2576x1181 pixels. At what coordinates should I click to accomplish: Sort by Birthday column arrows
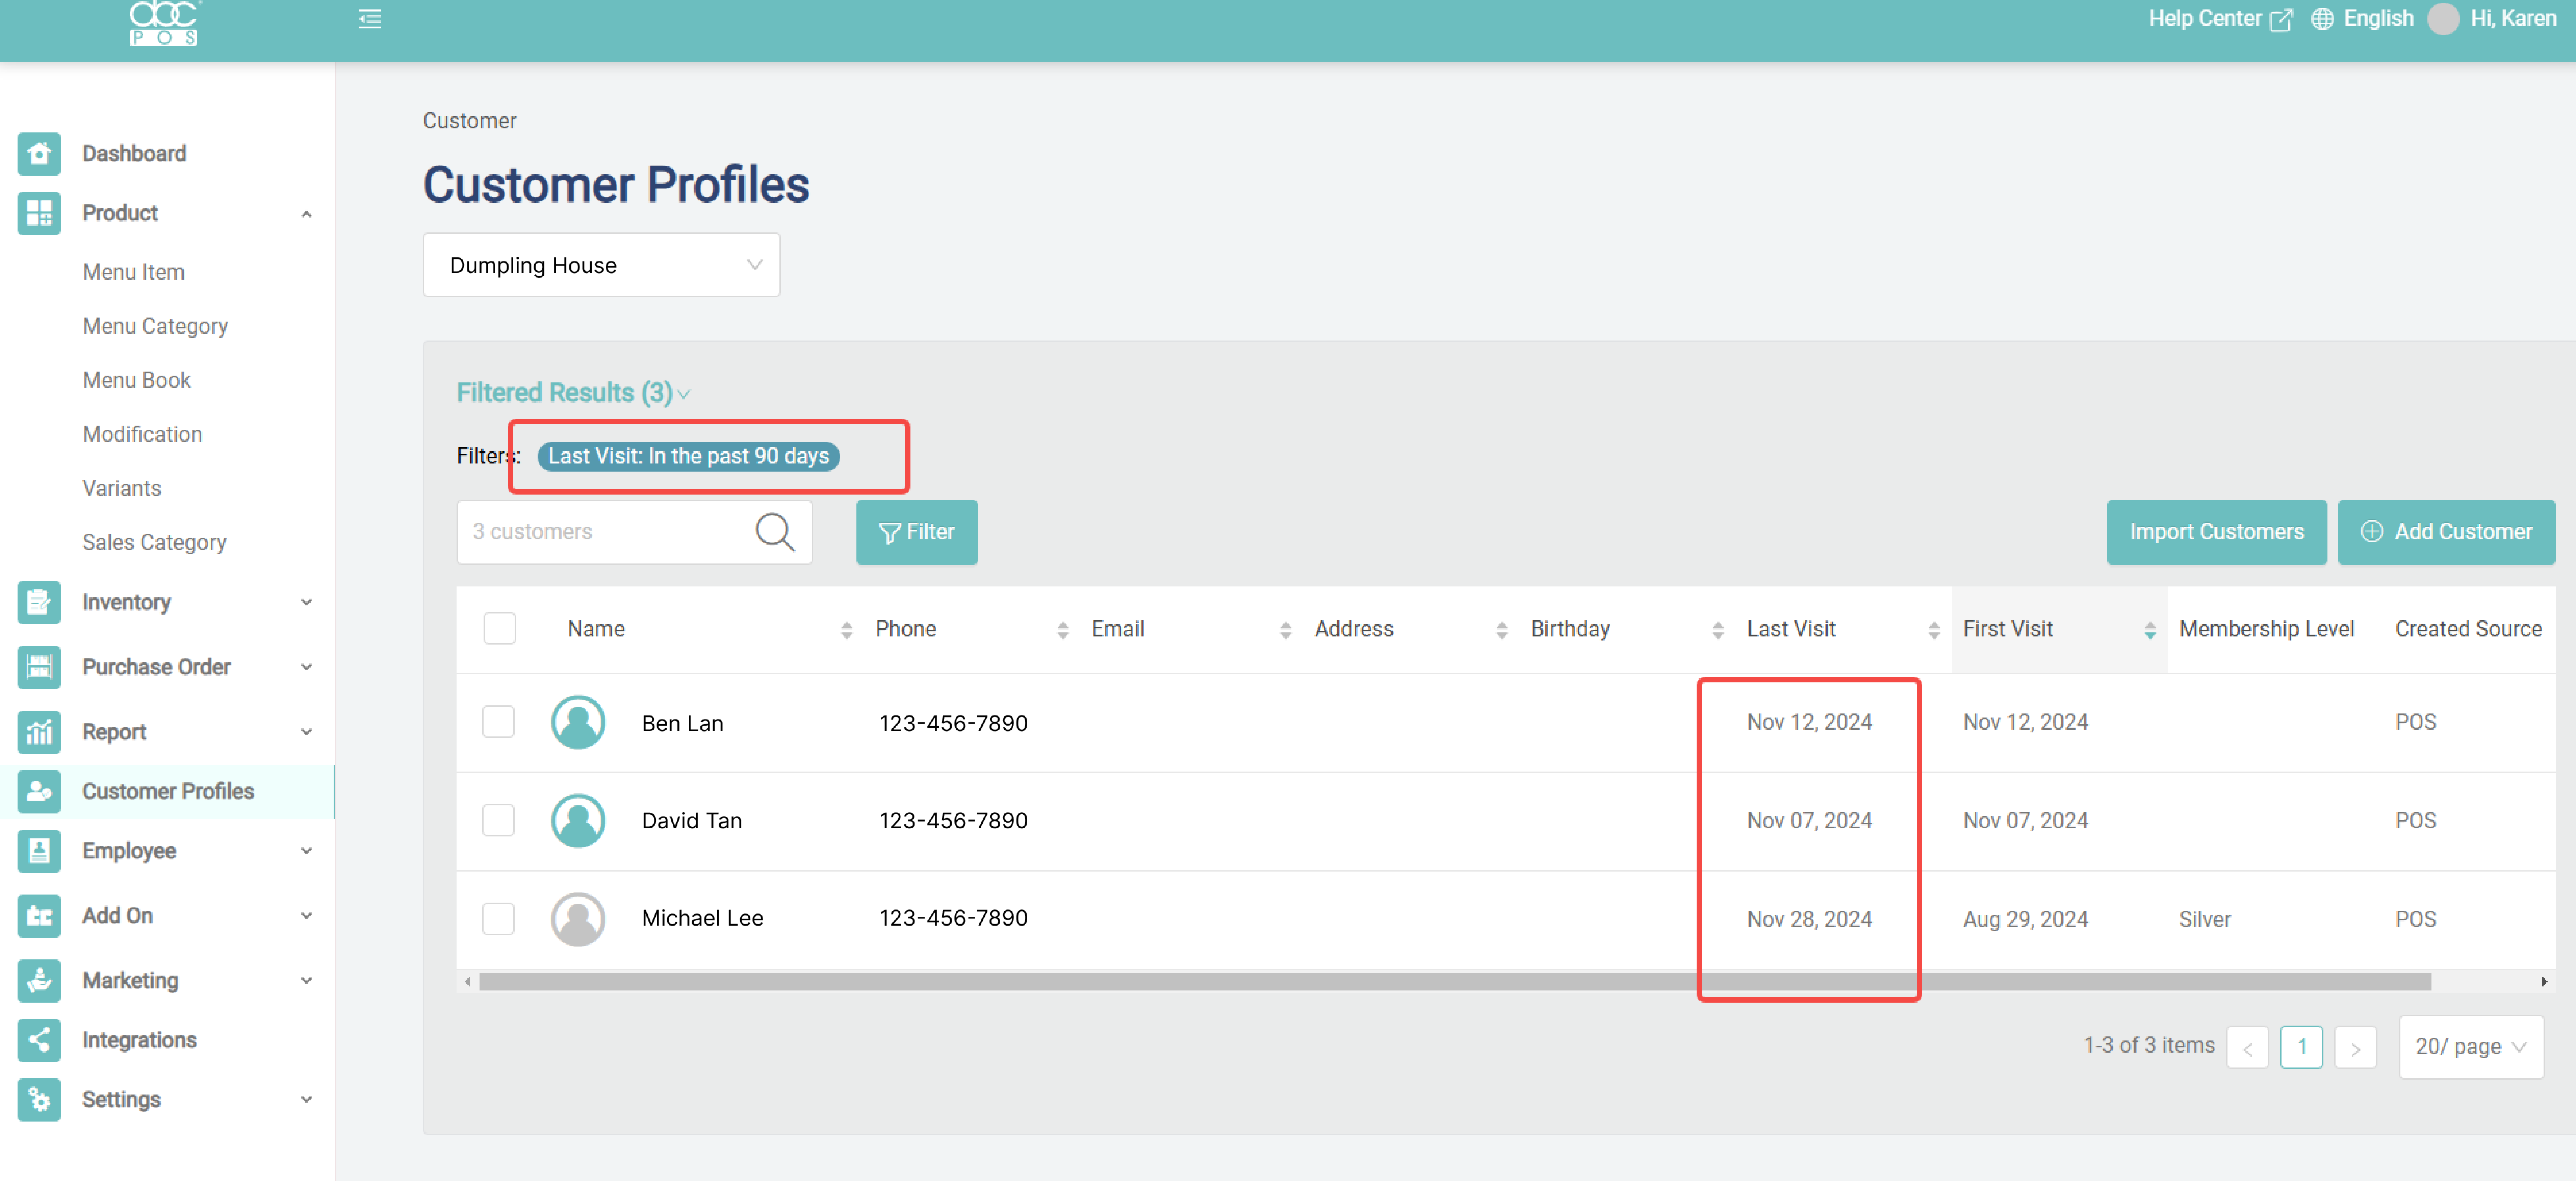1718,630
